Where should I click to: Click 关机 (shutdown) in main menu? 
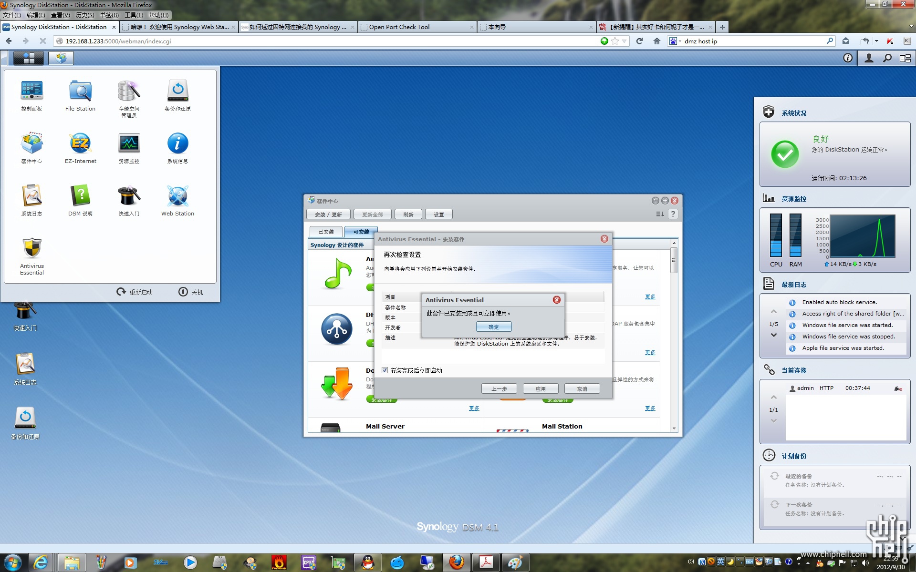191,292
